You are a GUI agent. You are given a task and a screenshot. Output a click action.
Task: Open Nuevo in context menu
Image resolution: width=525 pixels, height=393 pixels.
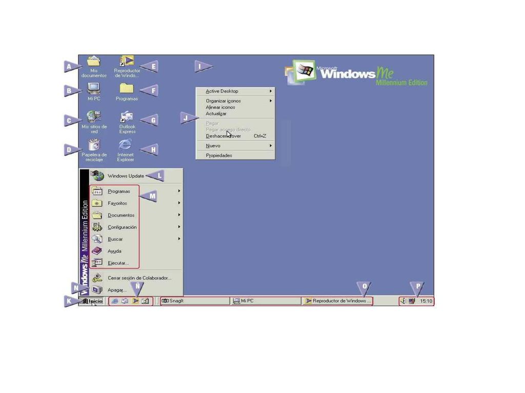tap(235, 146)
